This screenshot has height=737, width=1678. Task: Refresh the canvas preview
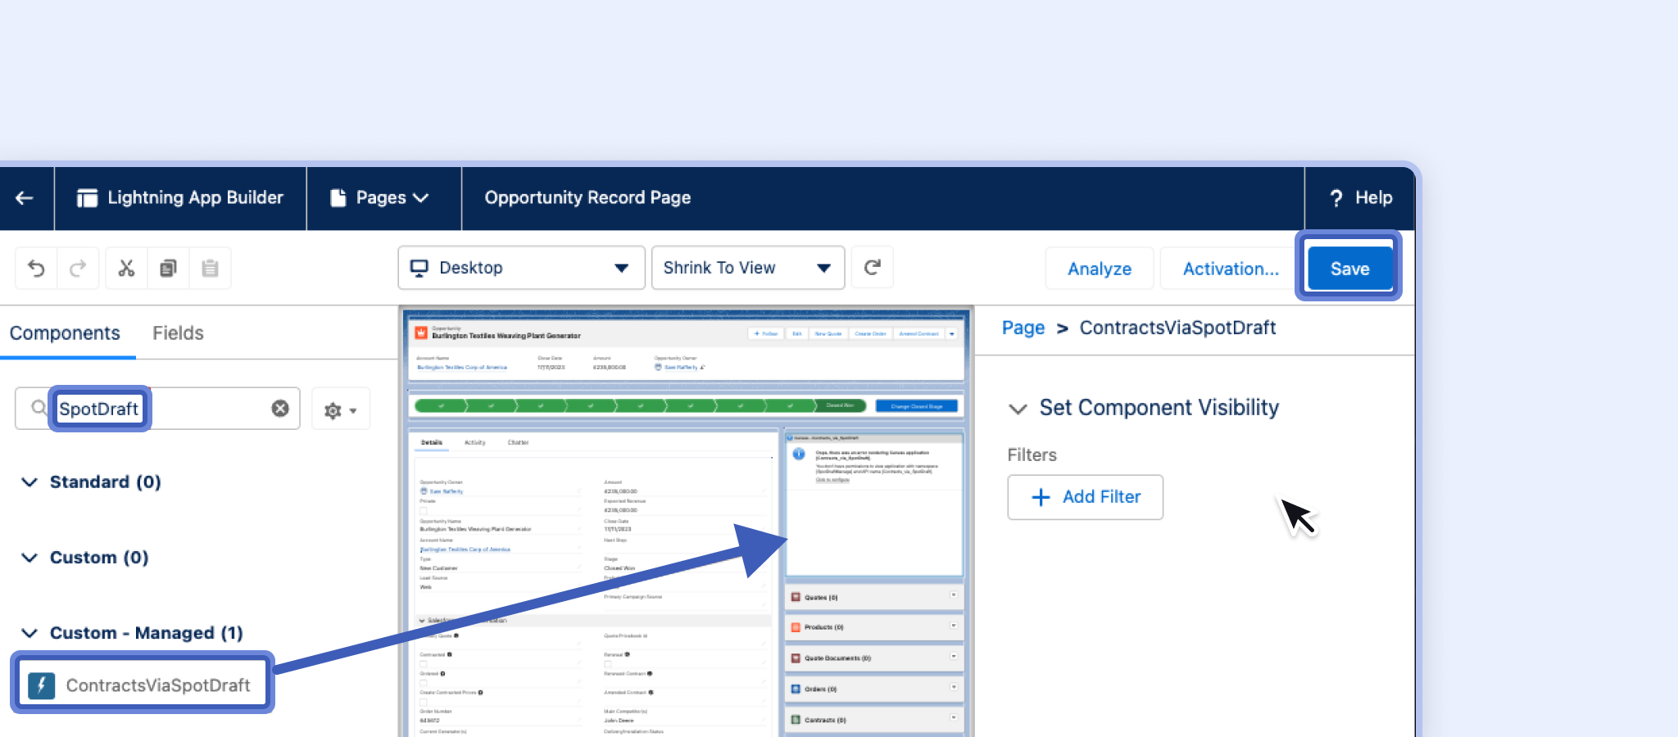point(873,267)
